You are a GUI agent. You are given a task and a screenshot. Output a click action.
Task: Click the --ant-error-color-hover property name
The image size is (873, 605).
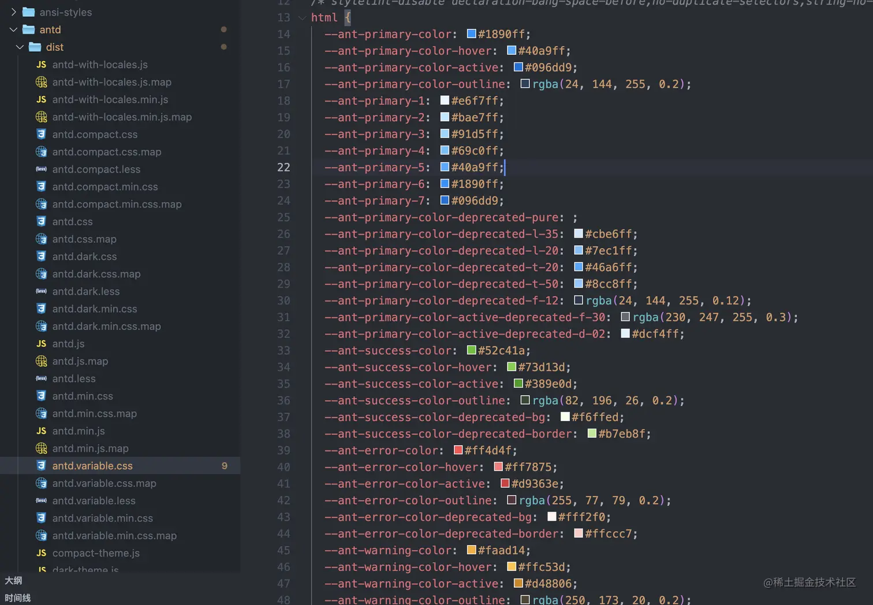tap(401, 467)
